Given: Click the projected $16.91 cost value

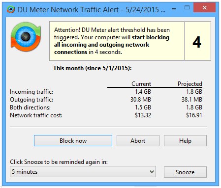Looking at the screenshot, I should point(194,115).
